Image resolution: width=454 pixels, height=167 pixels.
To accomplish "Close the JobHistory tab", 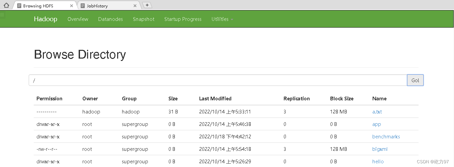I will (135, 6).
